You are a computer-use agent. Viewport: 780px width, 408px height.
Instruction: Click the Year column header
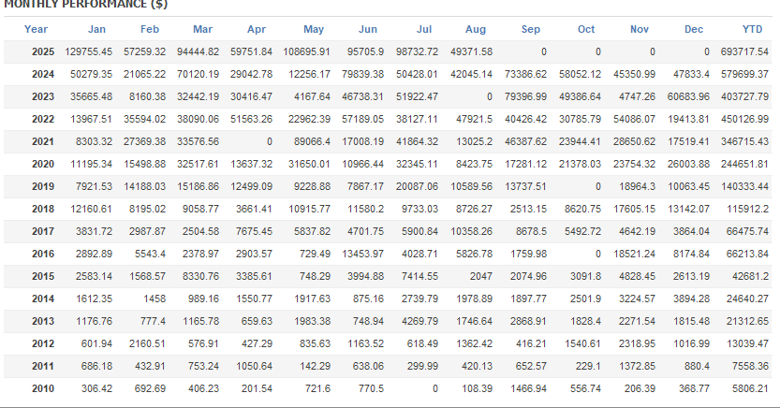(36, 29)
